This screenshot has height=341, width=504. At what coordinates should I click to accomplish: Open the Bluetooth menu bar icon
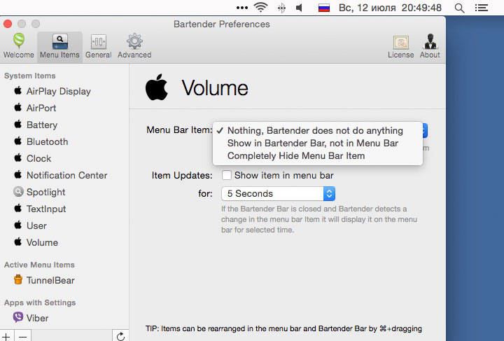coord(281,8)
